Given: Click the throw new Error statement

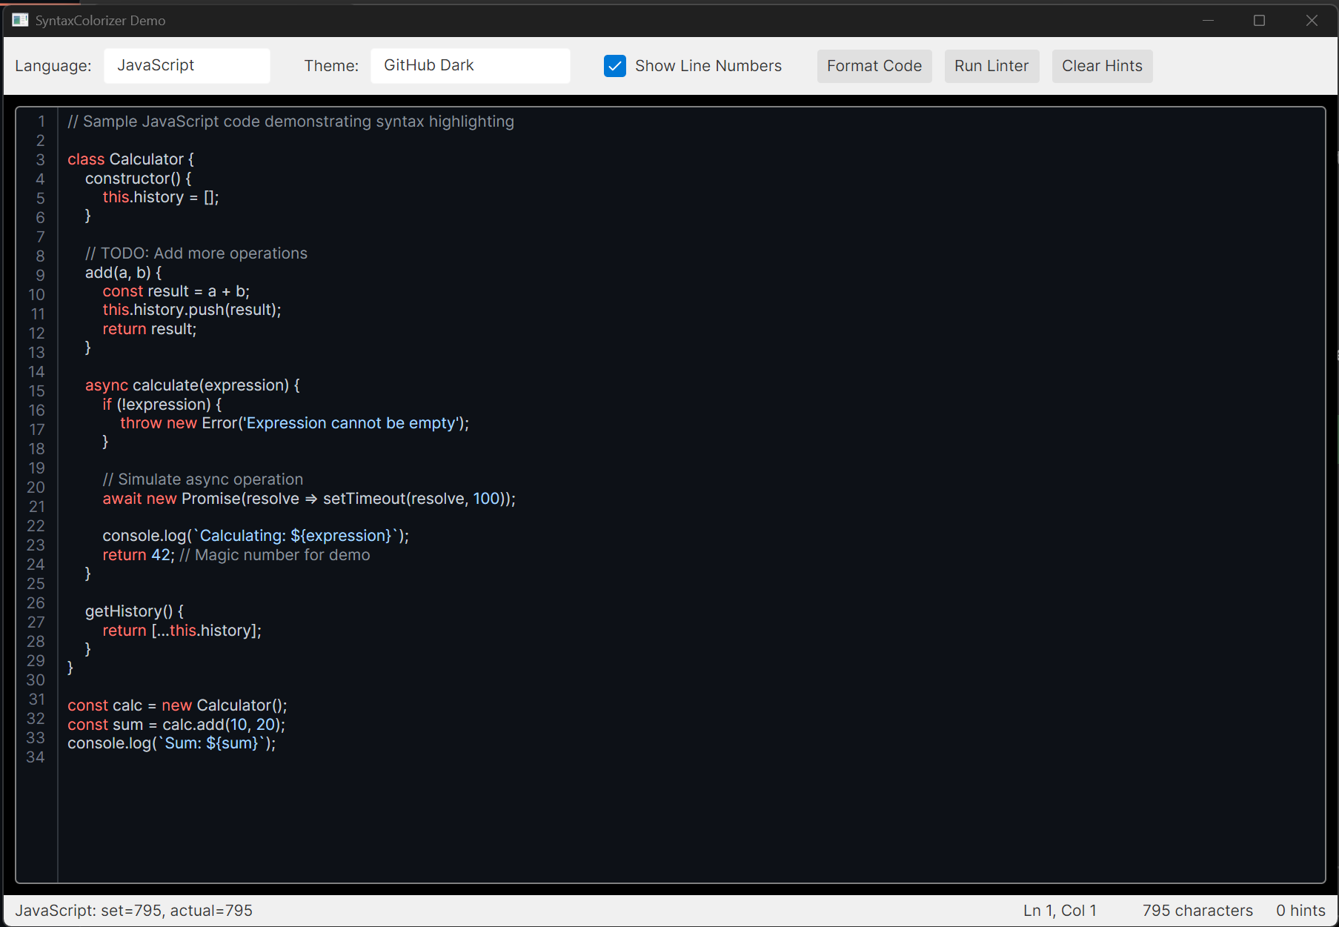Looking at the screenshot, I should point(294,422).
